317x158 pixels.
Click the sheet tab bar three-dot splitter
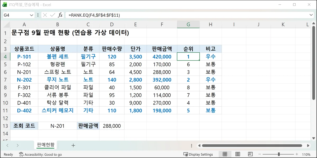(x=192, y=145)
